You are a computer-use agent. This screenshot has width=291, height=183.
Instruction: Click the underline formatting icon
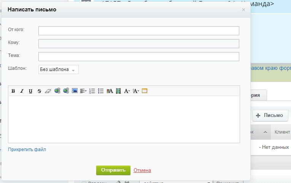pyautogui.click(x=30, y=91)
